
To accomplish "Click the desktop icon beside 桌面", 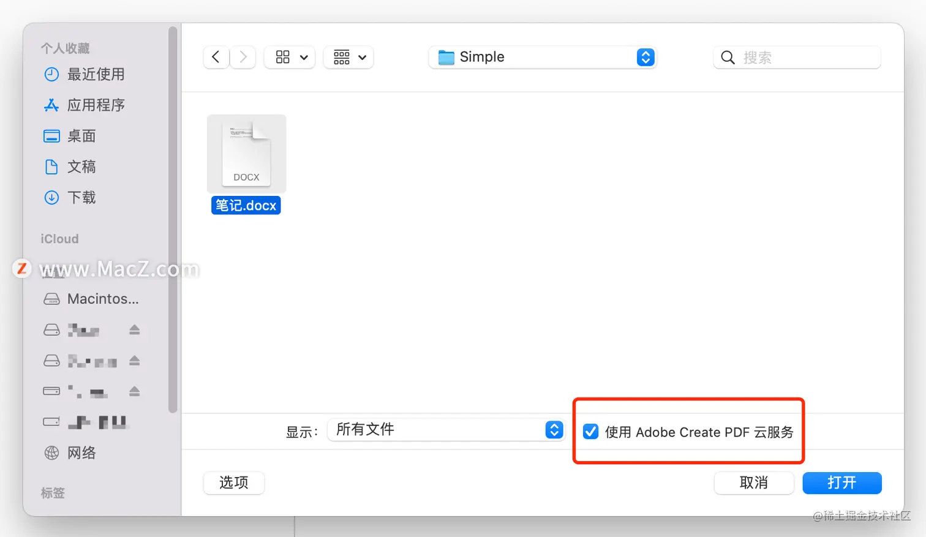I will pos(51,136).
